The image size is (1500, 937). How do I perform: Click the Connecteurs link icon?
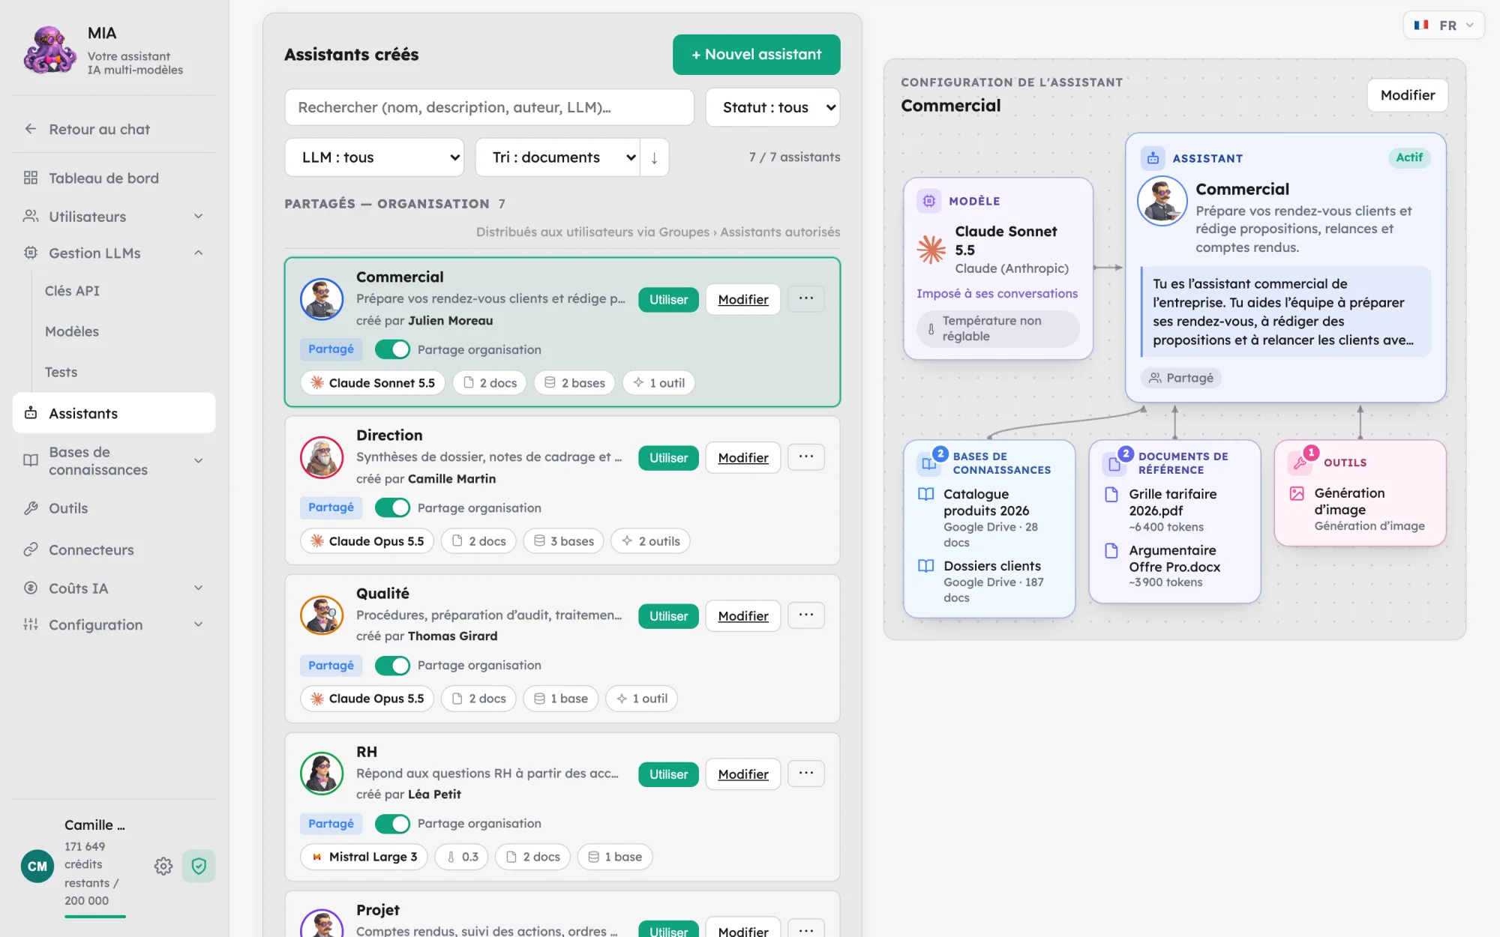click(x=31, y=549)
